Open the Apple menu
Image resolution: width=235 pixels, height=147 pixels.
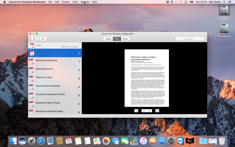(x=4, y=2)
